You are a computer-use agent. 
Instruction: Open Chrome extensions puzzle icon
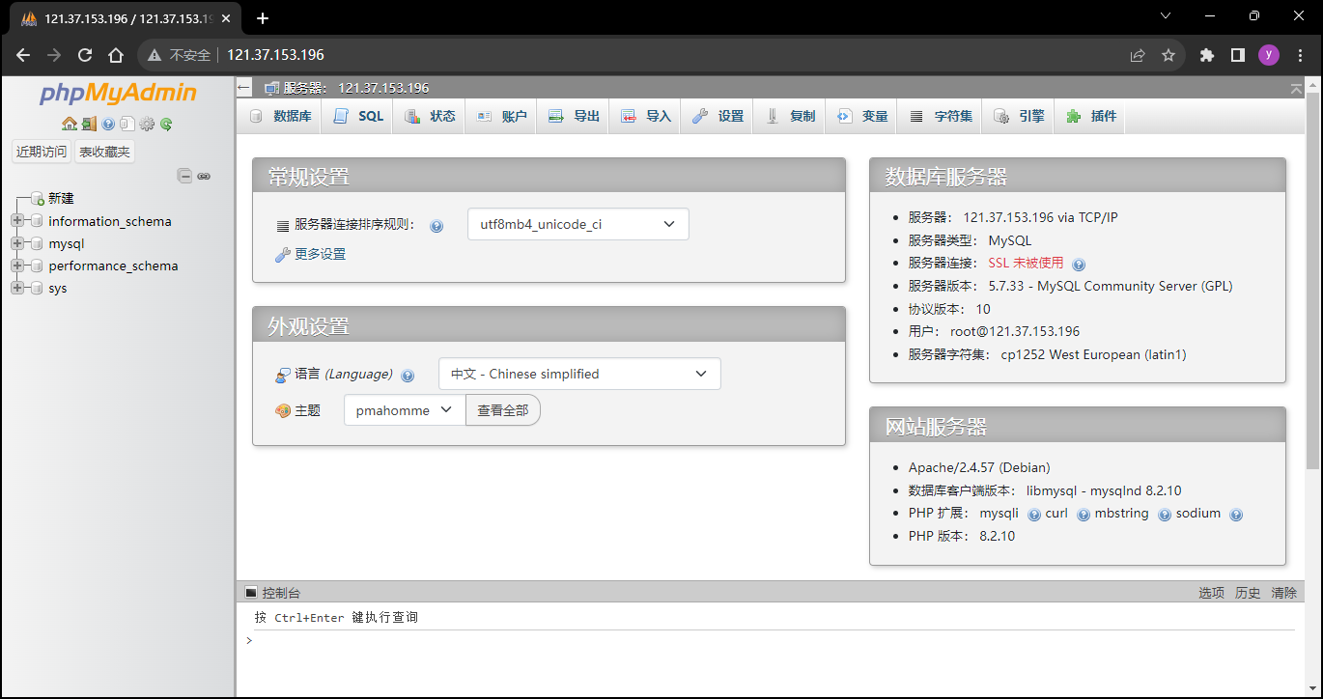pos(1206,55)
